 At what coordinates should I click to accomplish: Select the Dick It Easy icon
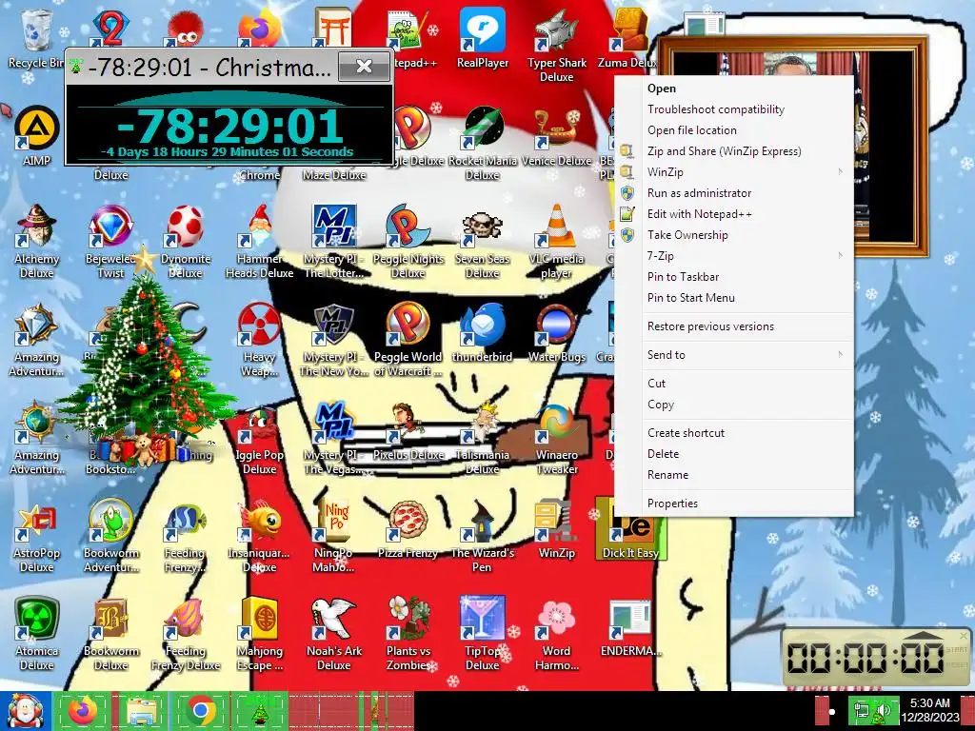630,529
